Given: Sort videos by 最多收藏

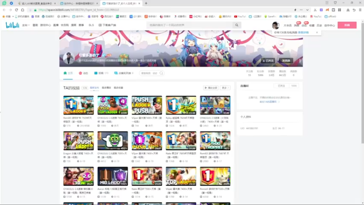Looking at the screenshot, I should (118, 88).
